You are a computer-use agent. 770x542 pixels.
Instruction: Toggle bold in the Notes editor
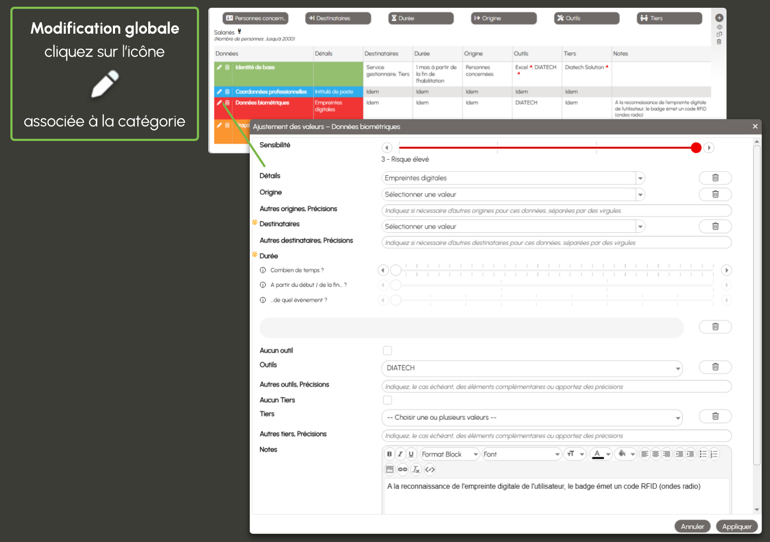pyautogui.click(x=389, y=454)
